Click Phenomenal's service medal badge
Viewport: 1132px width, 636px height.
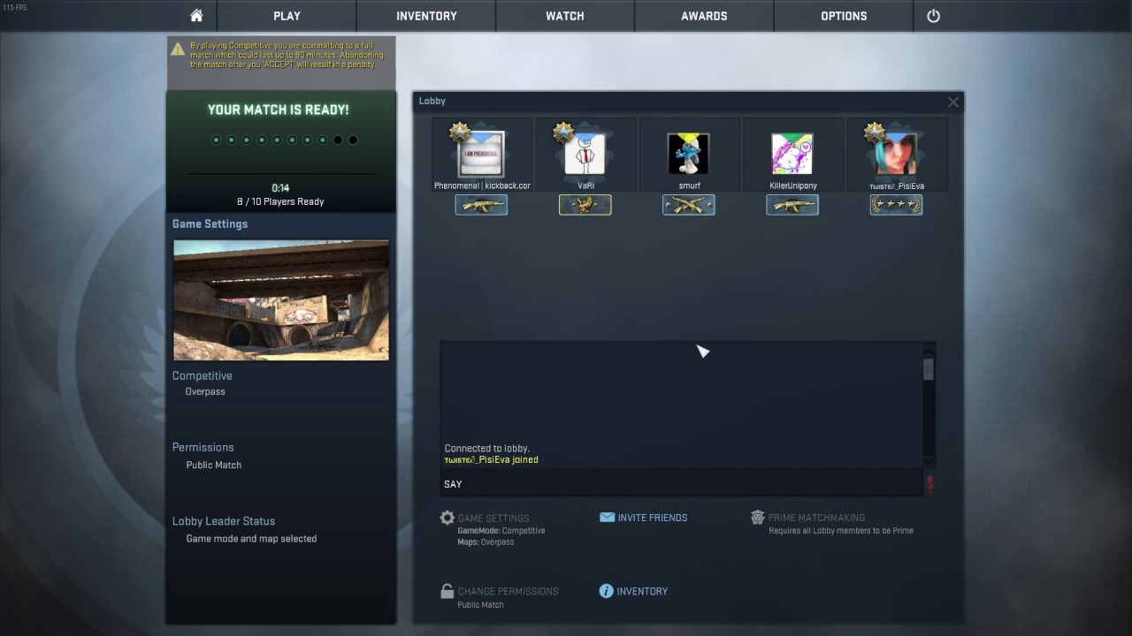(460, 132)
